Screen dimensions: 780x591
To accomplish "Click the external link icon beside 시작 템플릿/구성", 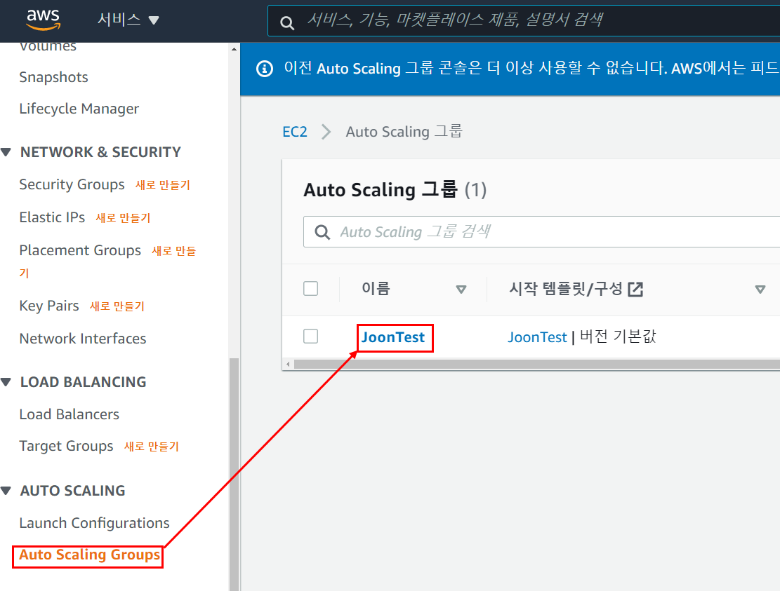I will 635,289.
